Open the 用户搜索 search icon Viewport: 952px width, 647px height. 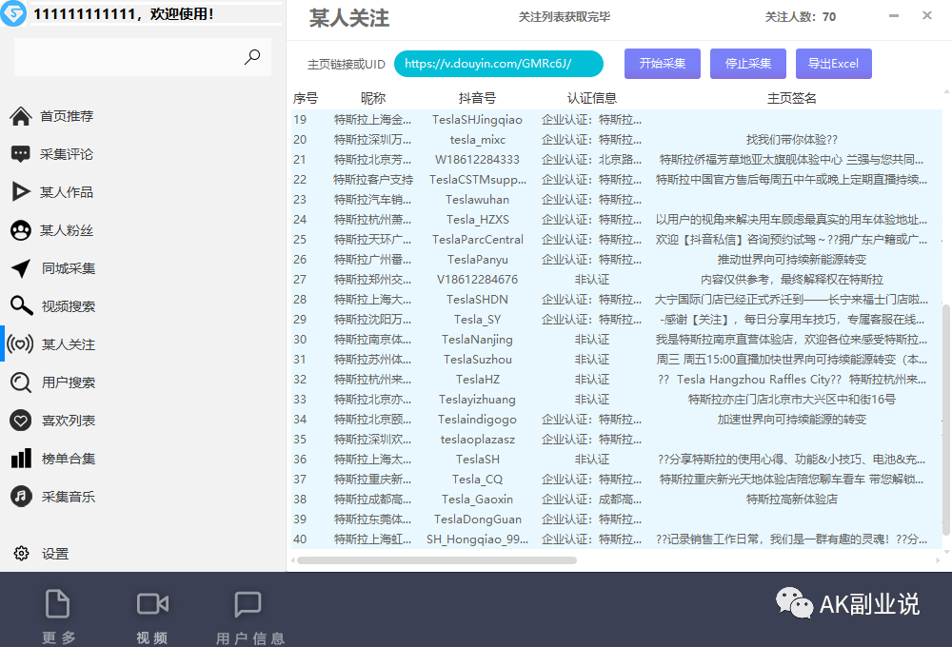tap(21, 382)
